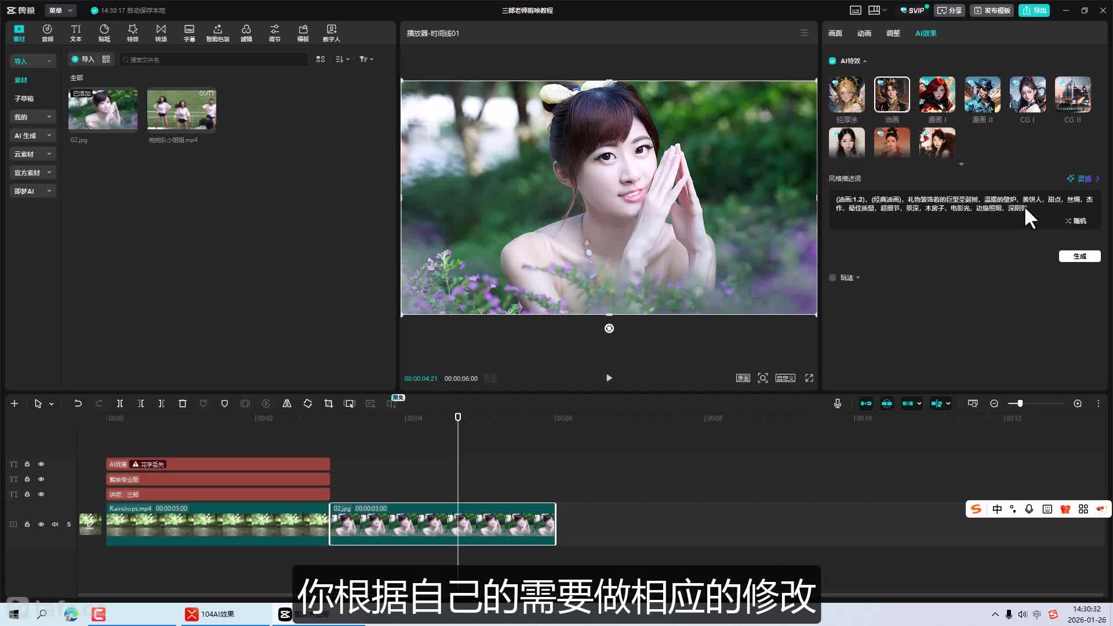
Task: Open the 转场 transitions panel
Action: tap(161, 33)
